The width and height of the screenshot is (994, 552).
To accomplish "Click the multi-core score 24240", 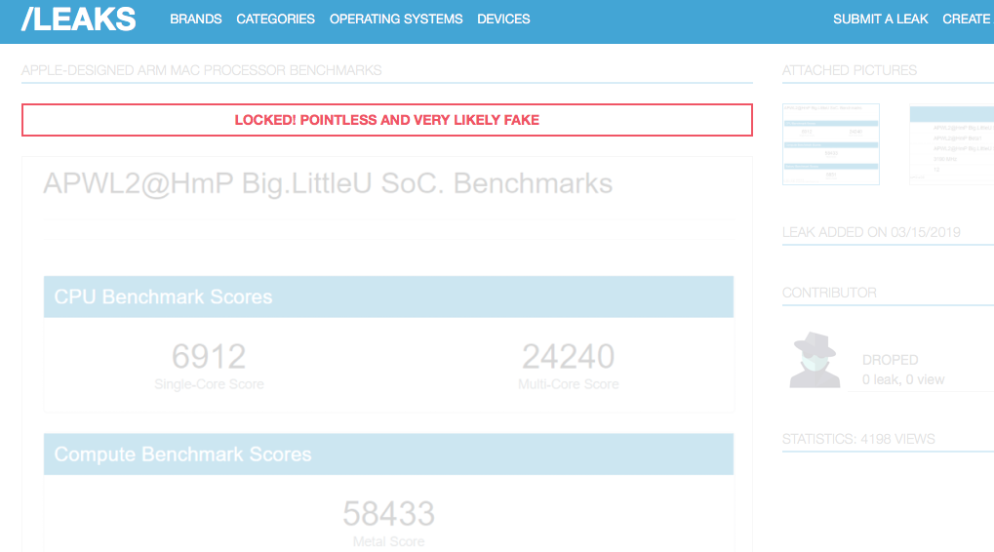I will coord(568,356).
